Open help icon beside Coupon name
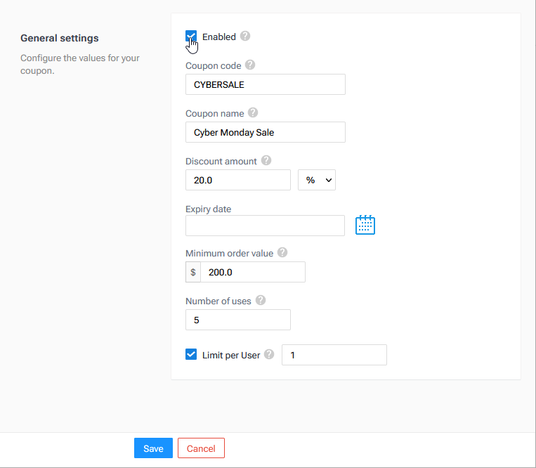536x468 pixels. 253,112
